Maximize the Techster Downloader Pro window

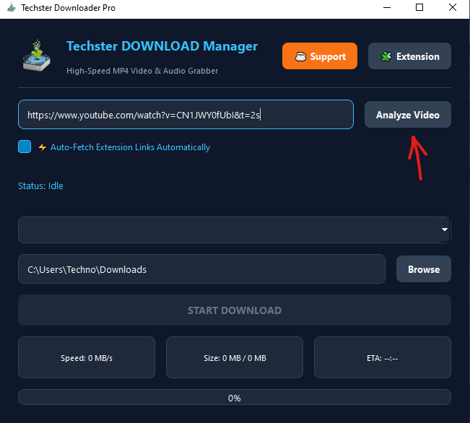[x=419, y=7]
